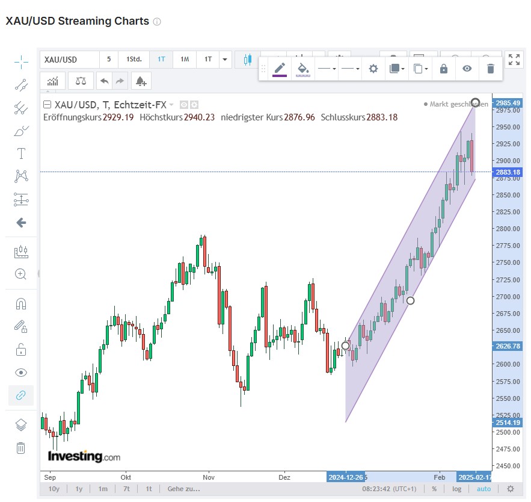
Task: Open candlestick chart style selector
Action: [x=248, y=60]
